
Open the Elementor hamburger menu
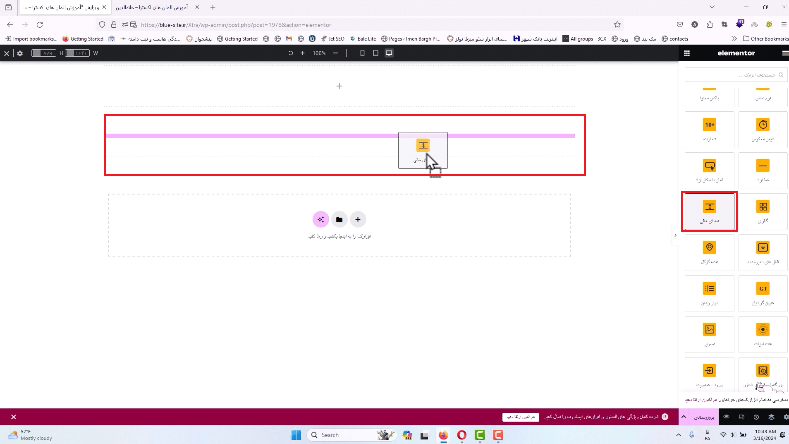tap(785, 53)
